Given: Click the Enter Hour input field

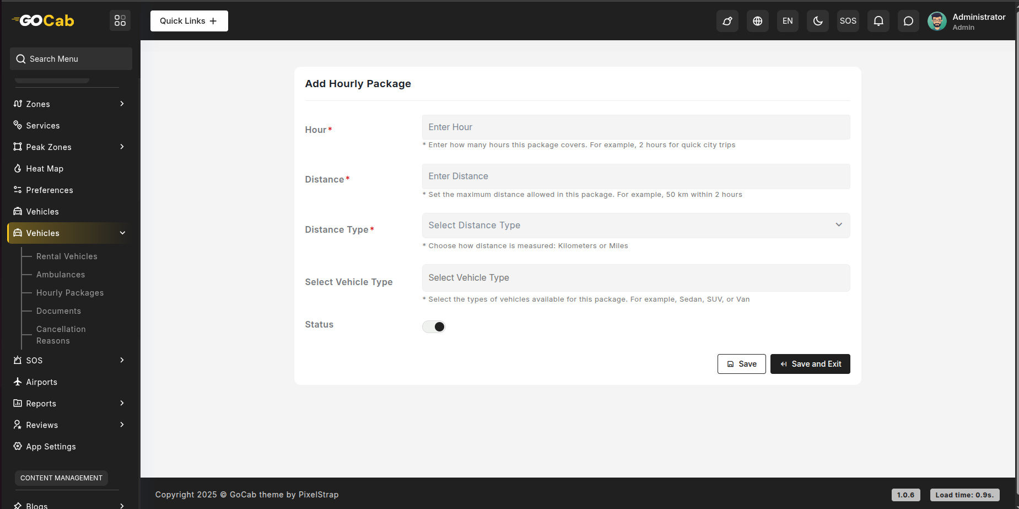Looking at the screenshot, I should (635, 127).
